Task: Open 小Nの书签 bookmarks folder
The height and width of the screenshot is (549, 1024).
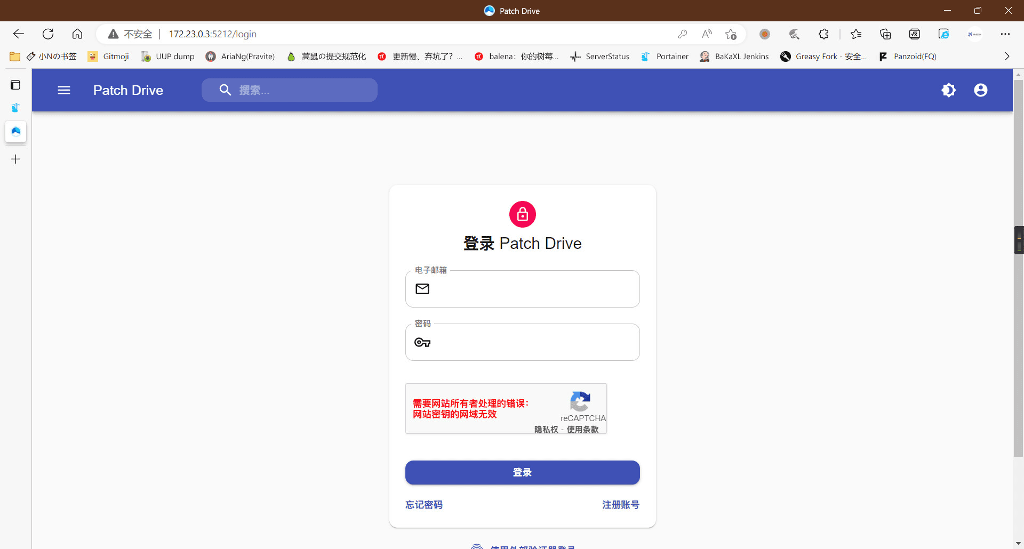Action: tap(44, 56)
